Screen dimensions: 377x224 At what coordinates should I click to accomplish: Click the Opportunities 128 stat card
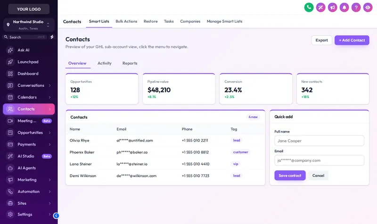[x=102, y=89]
